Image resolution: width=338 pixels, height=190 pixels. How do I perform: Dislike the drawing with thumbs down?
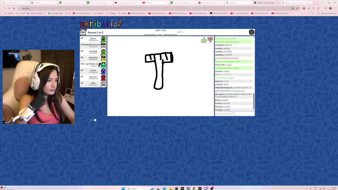tap(210, 40)
